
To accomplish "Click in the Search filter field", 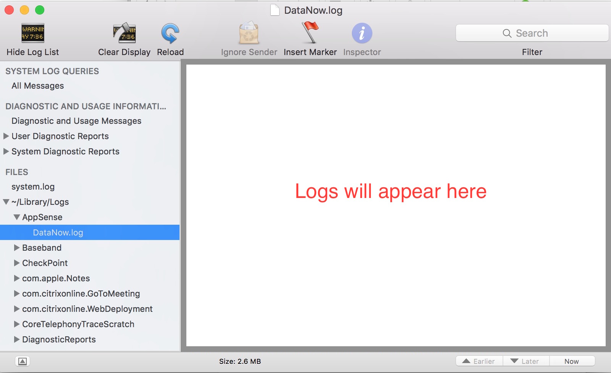I will tap(532, 33).
